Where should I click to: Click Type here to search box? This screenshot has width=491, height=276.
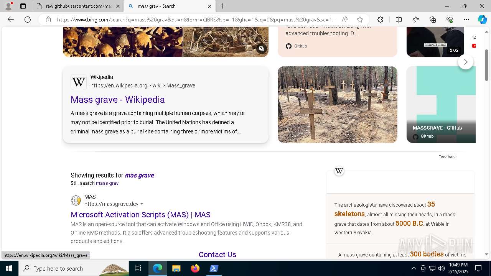73,268
